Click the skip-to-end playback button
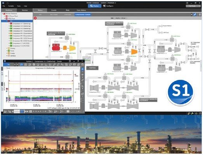 [28, 111]
